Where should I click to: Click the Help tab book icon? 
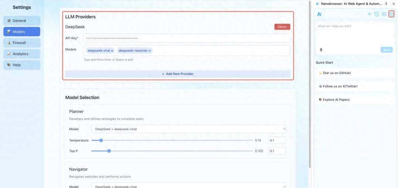(9, 65)
